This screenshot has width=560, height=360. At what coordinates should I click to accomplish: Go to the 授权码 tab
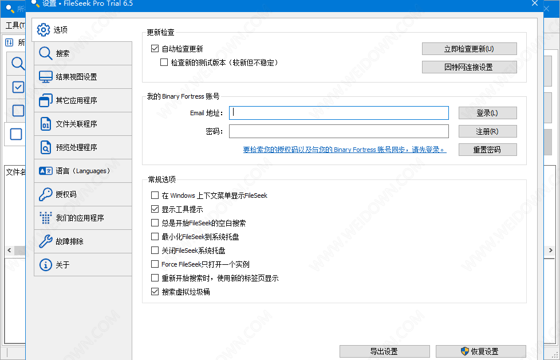(83, 194)
